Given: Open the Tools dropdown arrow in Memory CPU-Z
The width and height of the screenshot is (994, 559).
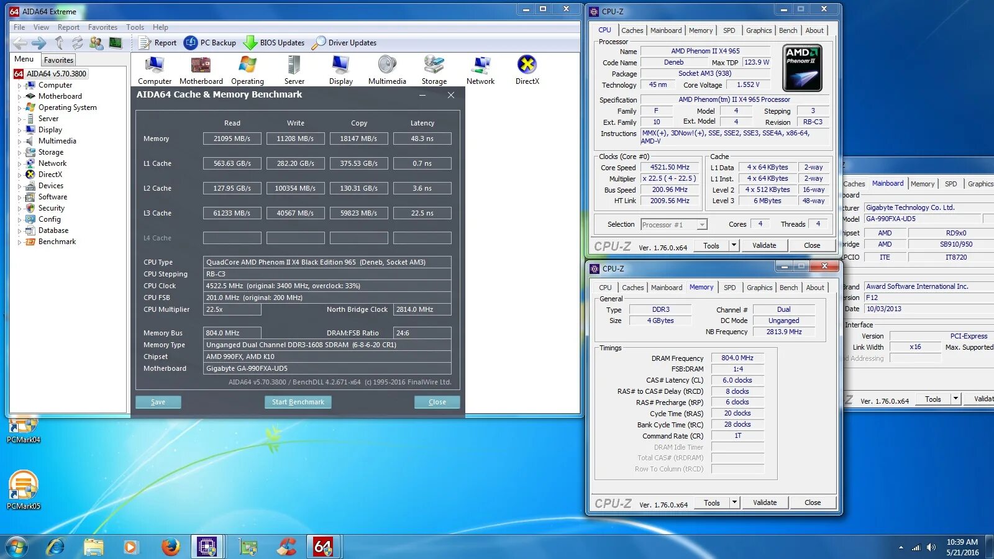Looking at the screenshot, I should click(x=734, y=502).
